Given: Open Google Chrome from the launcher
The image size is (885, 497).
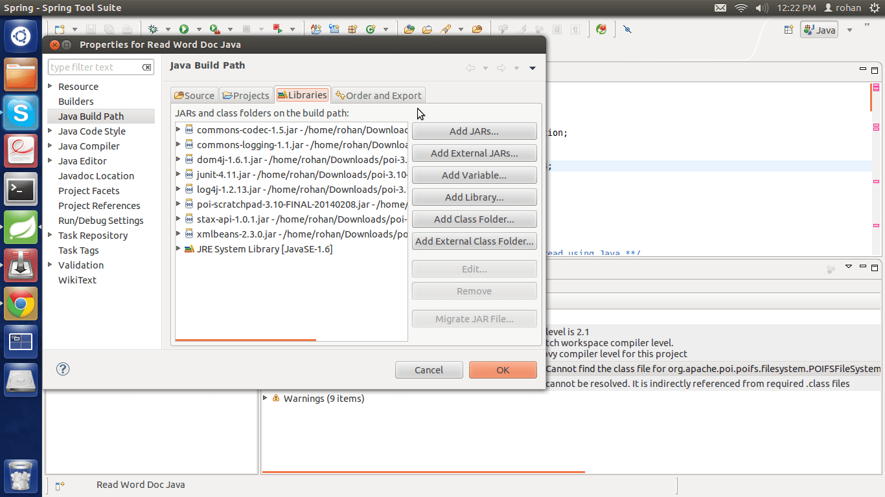Looking at the screenshot, I should (21, 304).
